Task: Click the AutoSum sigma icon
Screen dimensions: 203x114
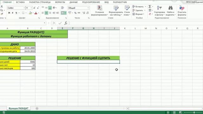Action: [150, 6]
